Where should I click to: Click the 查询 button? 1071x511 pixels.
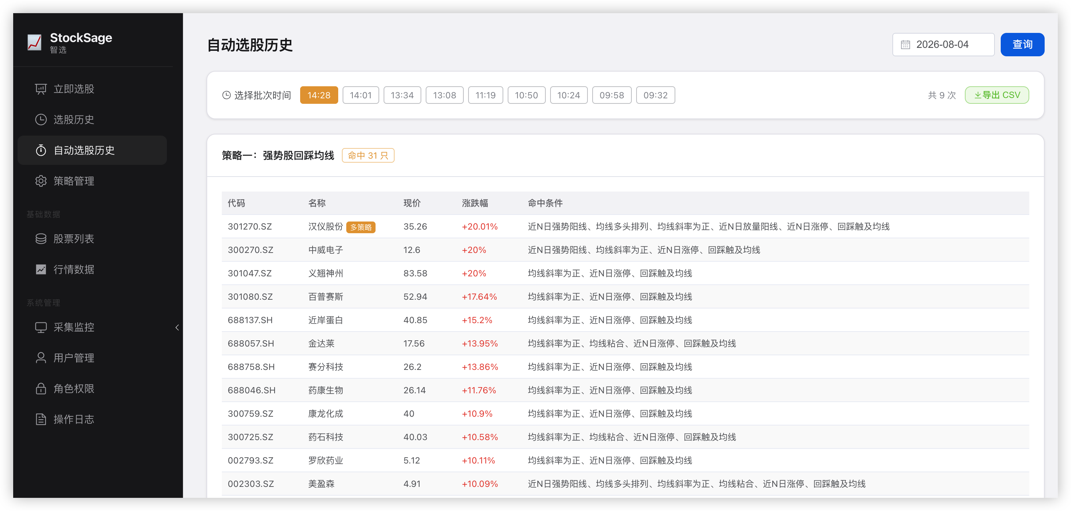(1022, 45)
